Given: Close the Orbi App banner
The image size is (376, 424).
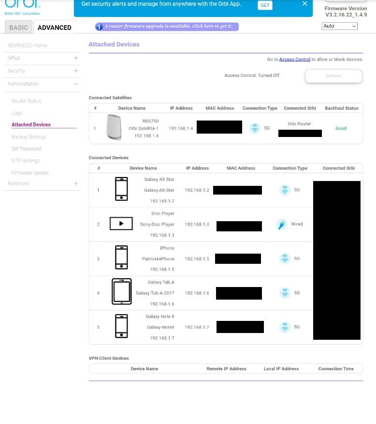Looking at the screenshot, I should click(x=305, y=3).
